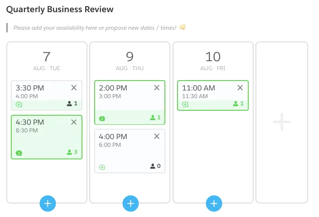
Task: Remove the 11:00 AM slot on Aug 10
Action: (240, 88)
